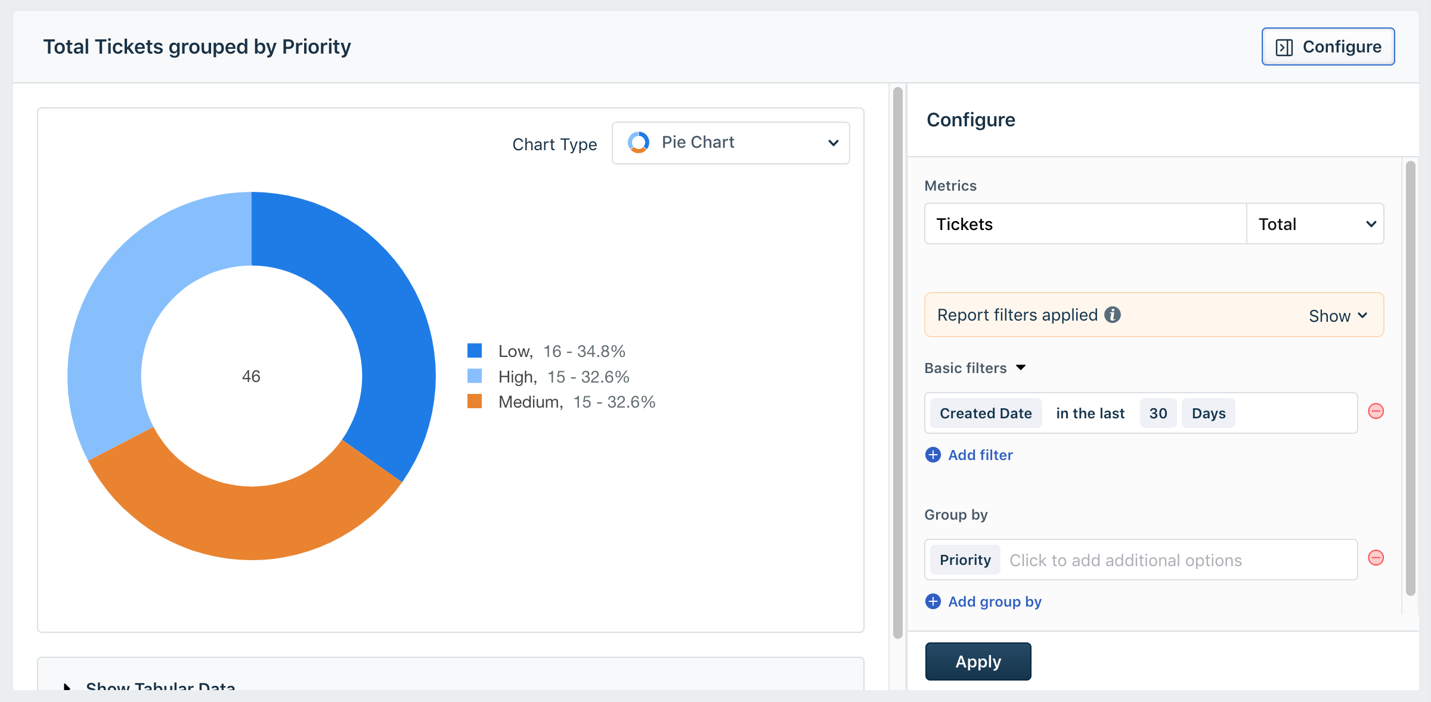Toggle the Medium series in the legend
This screenshot has width=1431, height=702.
click(530, 402)
